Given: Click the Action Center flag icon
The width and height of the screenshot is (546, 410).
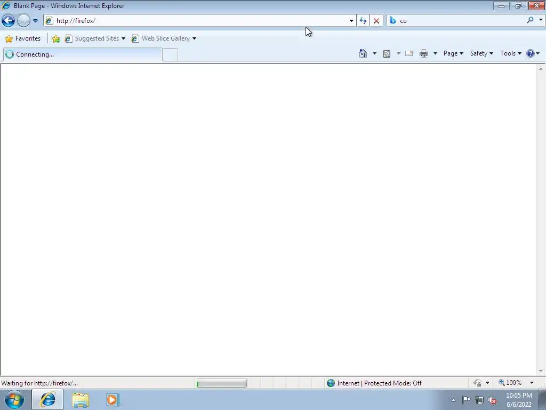Looking at the screenshot, I should point(466,400).
